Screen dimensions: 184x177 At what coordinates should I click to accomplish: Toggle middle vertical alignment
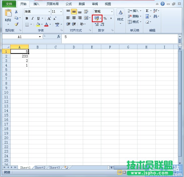pos(74,12)
